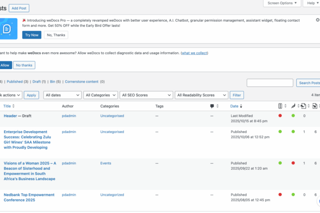Click green readability dot in Nedbank row
The image size is (320, 213).
293,195
